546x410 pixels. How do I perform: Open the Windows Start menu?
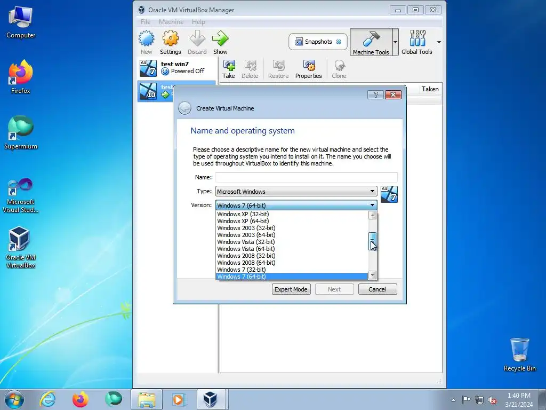[14, 399]
